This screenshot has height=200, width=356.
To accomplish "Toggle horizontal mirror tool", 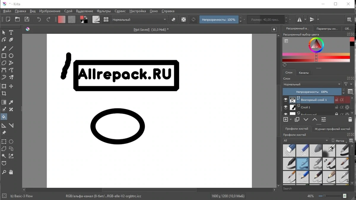I will point(299,20).
